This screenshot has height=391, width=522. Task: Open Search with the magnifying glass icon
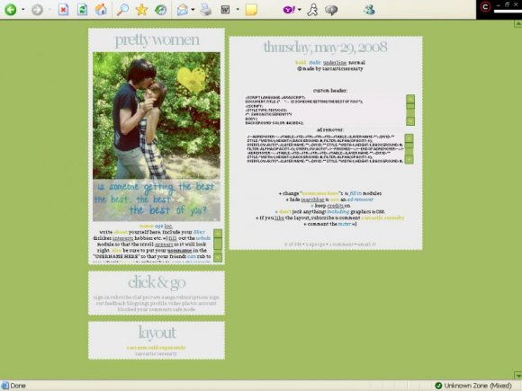(x=122, y=10)
